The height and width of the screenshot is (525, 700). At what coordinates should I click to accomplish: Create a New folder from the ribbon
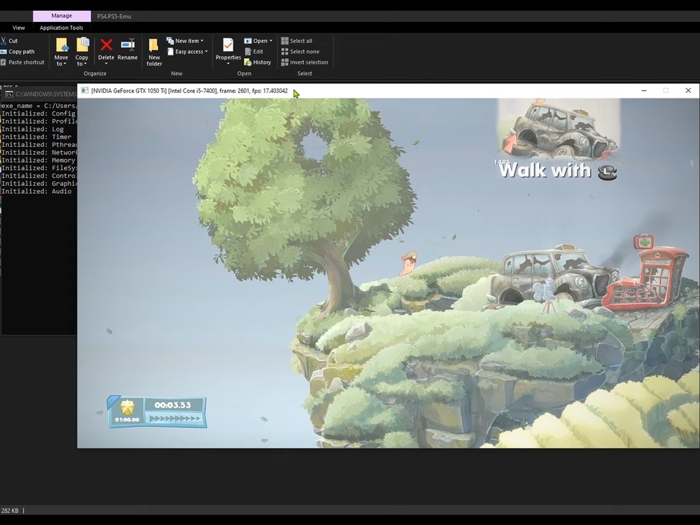(154, 52)
